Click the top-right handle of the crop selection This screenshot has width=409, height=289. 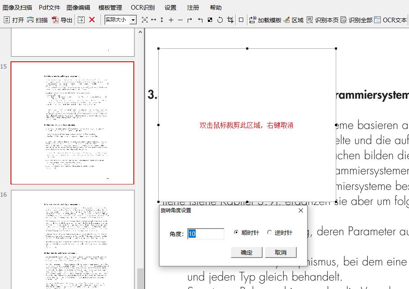click(336, 48)
